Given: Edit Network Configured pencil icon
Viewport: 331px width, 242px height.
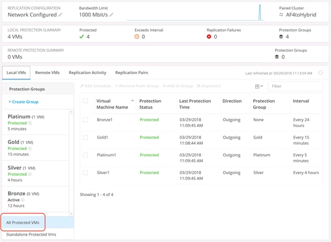Looking at the screenshot, I should pyautogui.click(x=60, y=15).
